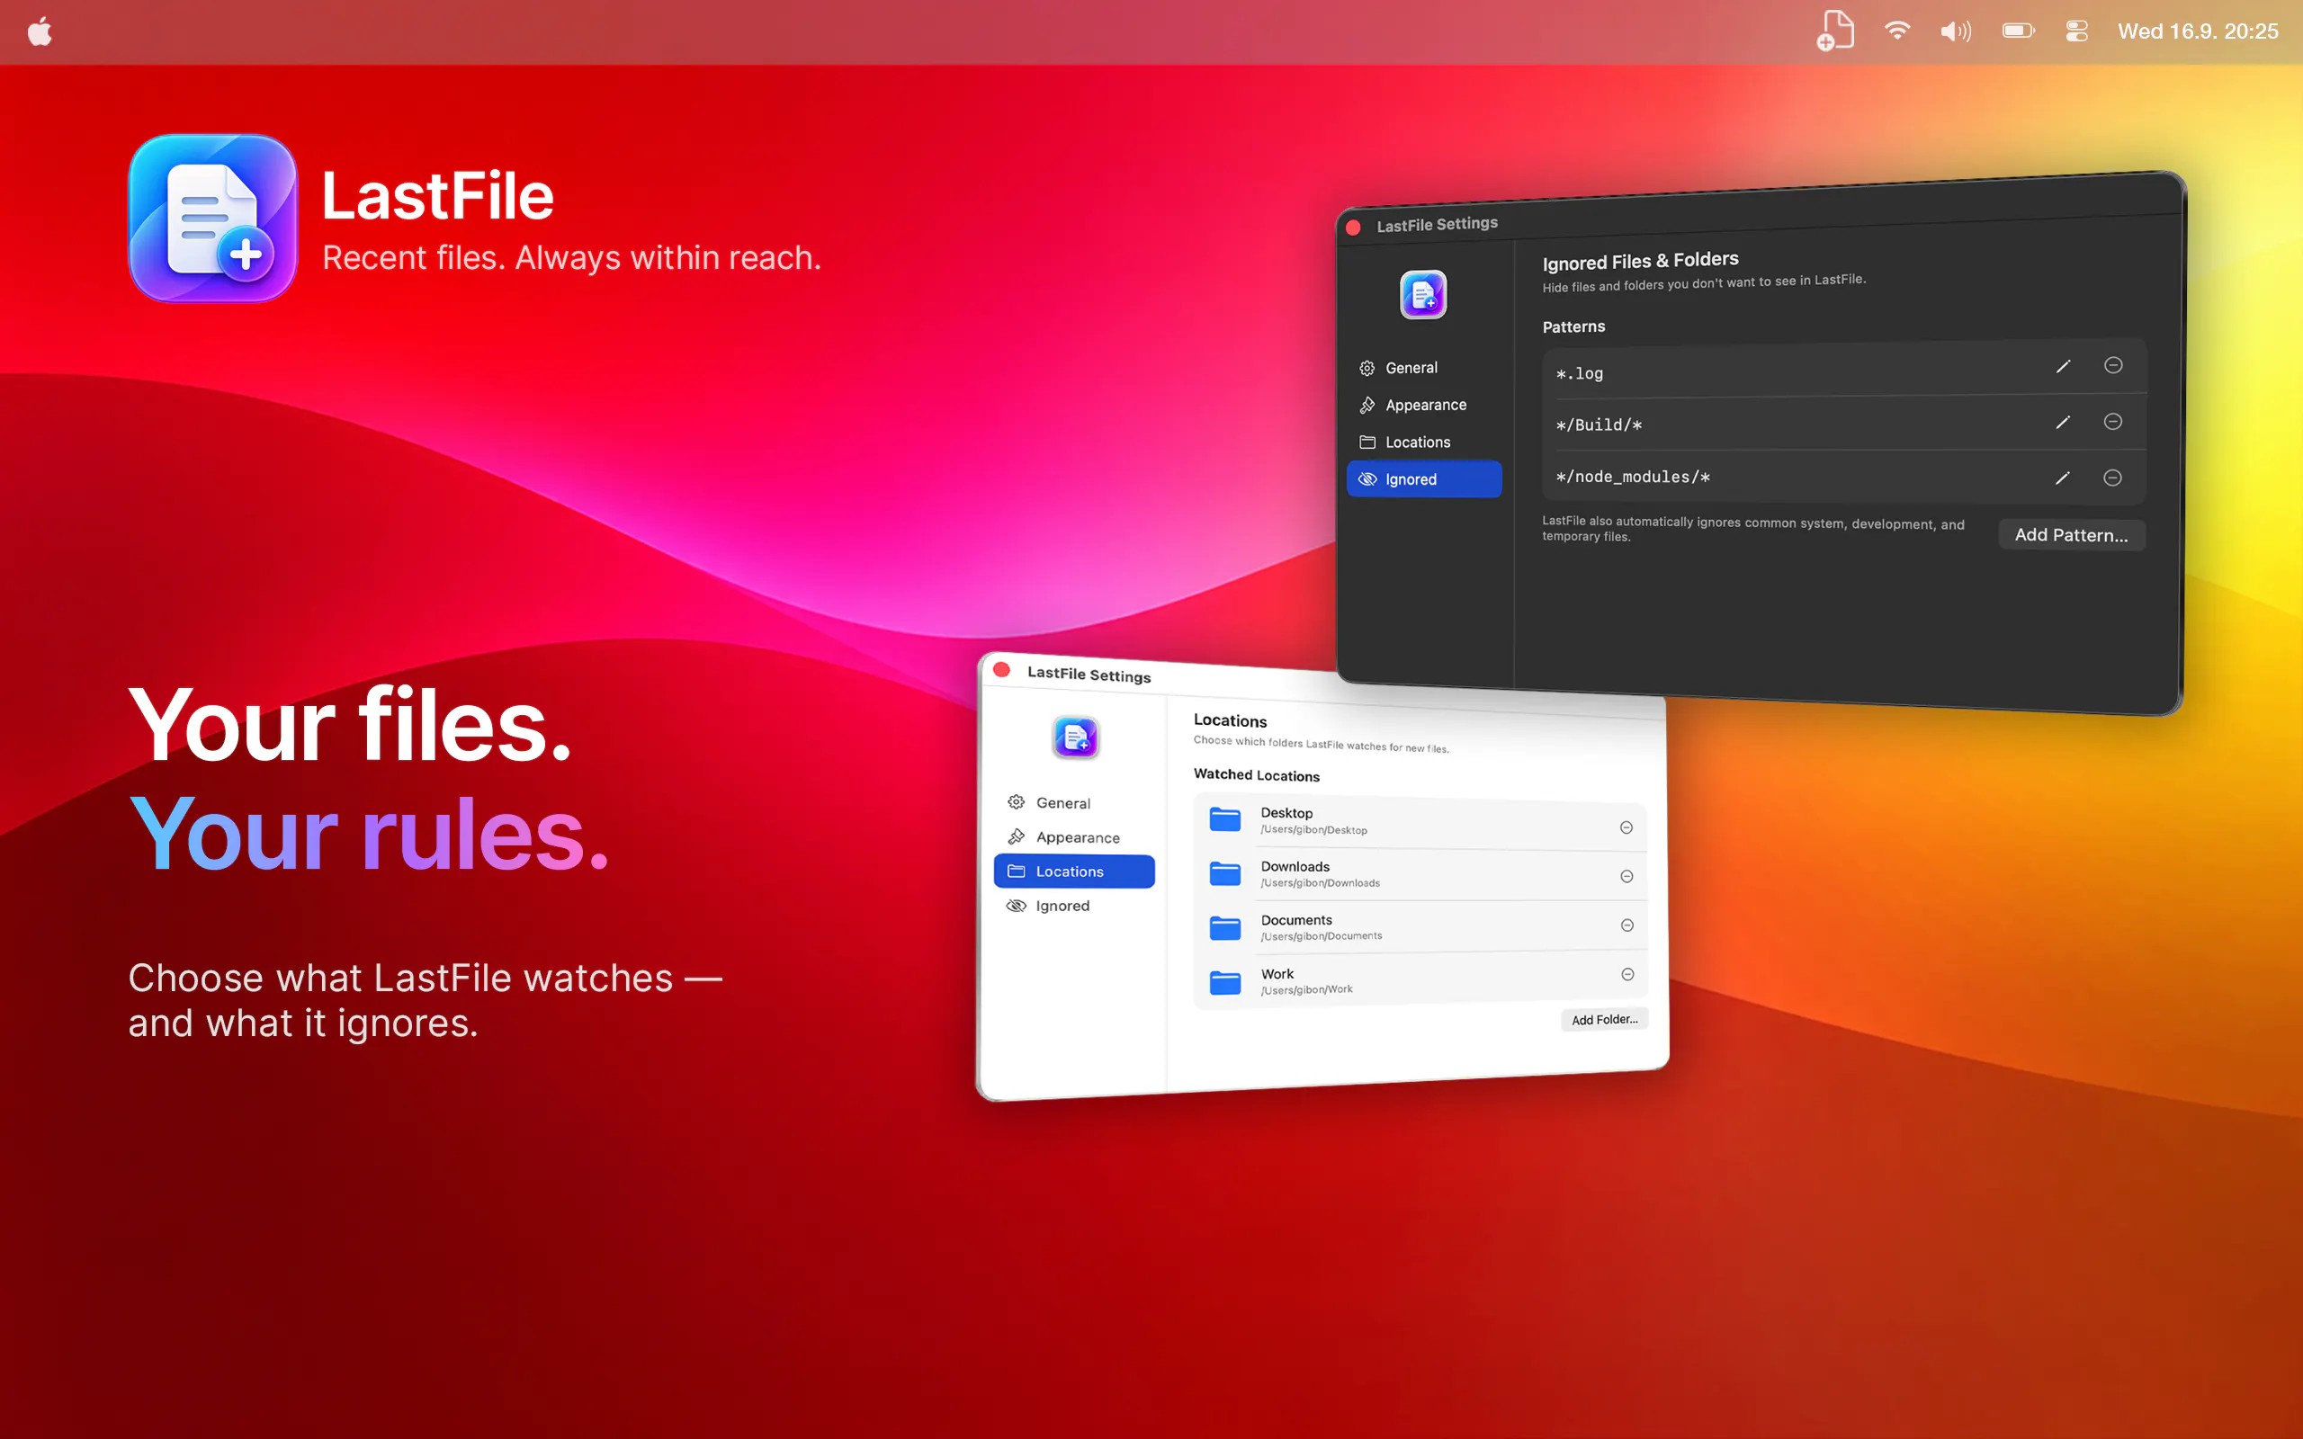
Task: Close the light LastFile Settings window
Action: pyautogui.click(x=1001, y=670)
